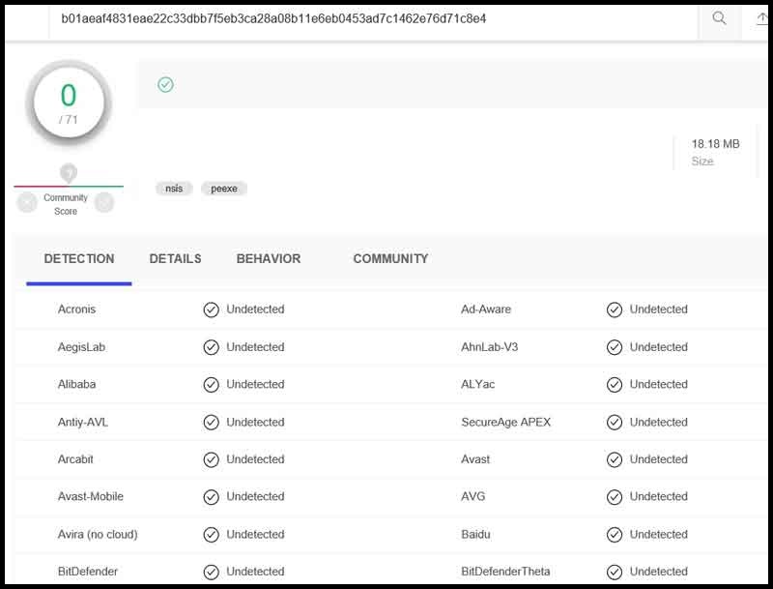Click the AhnLab-V3 engine name
This screenshot has height=589, width=773.
490,347
